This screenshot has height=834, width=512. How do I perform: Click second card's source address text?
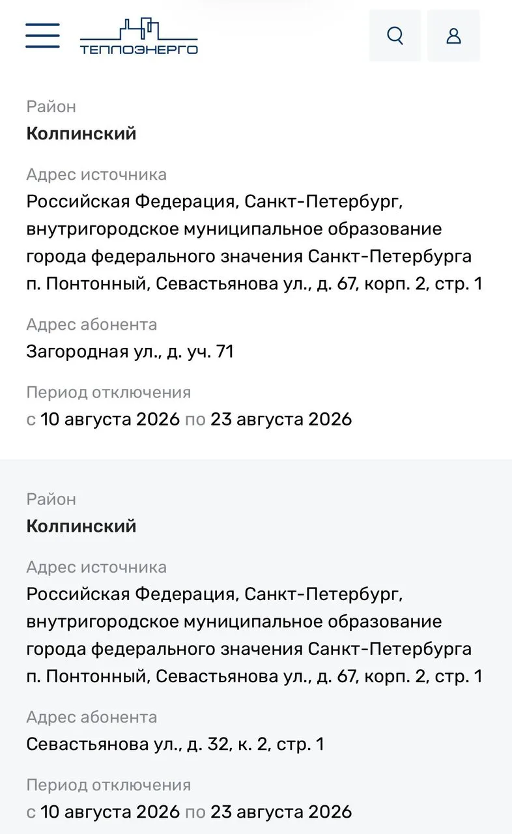click(255, 636)
